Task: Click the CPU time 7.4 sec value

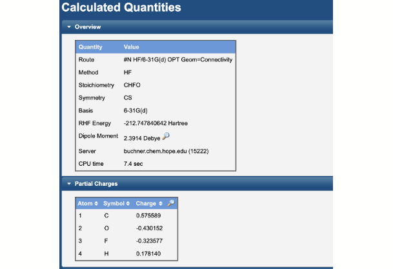Action: pyautogui.click(x=134, y=164)
